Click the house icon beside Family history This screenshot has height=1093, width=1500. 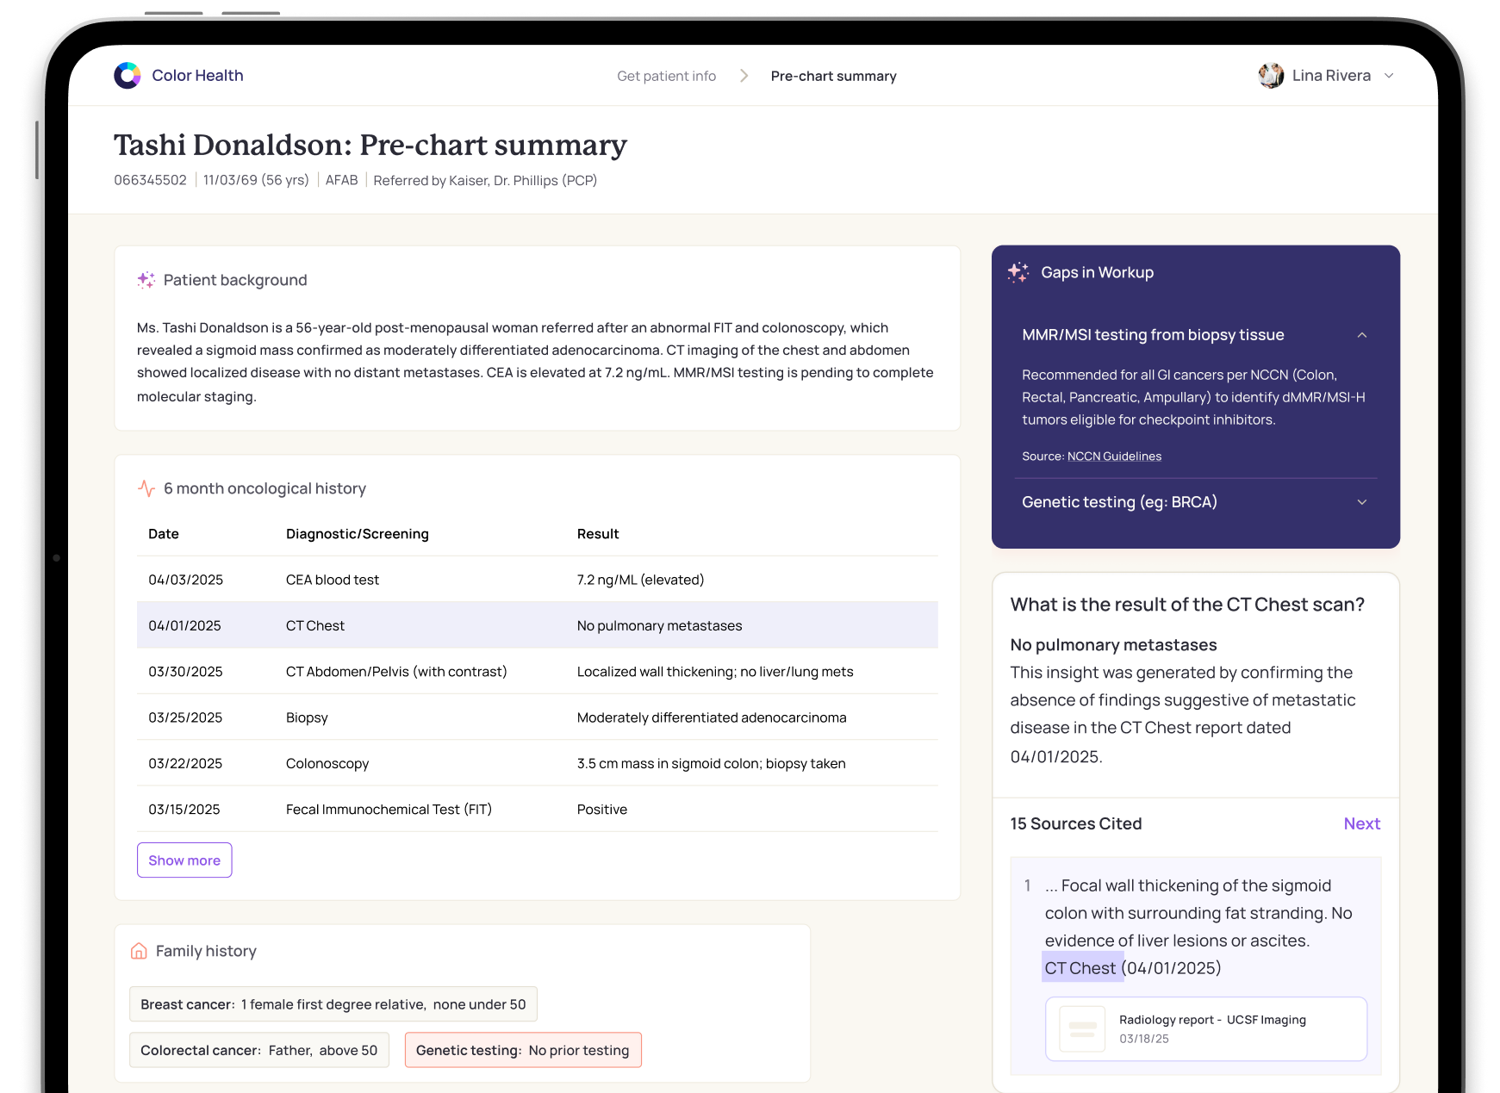tap(139, 951)
